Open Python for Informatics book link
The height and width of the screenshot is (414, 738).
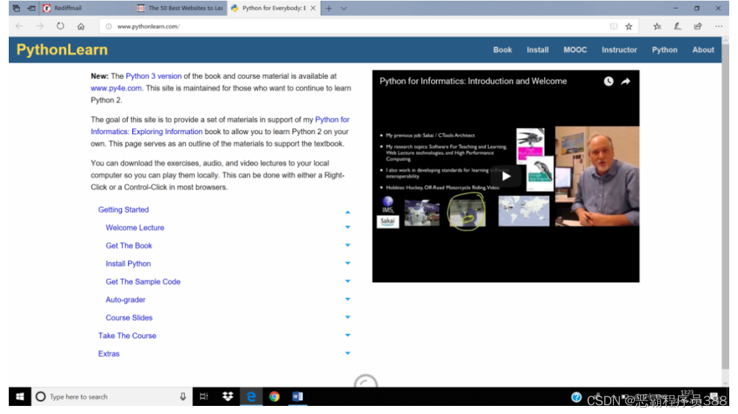click(220, 125)
